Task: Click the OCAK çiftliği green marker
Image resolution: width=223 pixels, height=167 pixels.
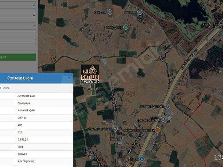Action: [x=126, y=27]
